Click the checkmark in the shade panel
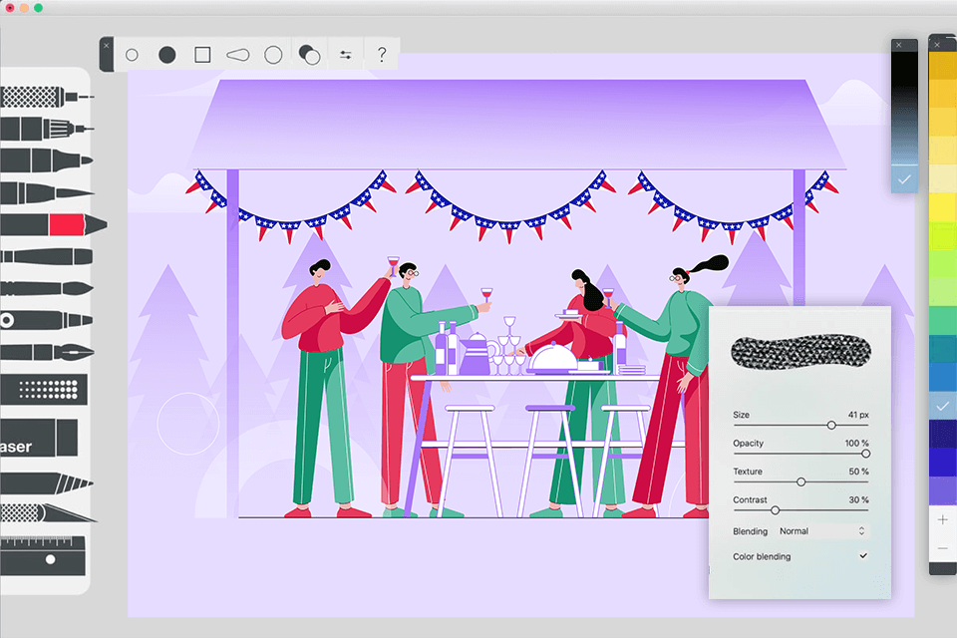Image resolution: width=957 pixels, height=638 pixels. coord(903,179)
